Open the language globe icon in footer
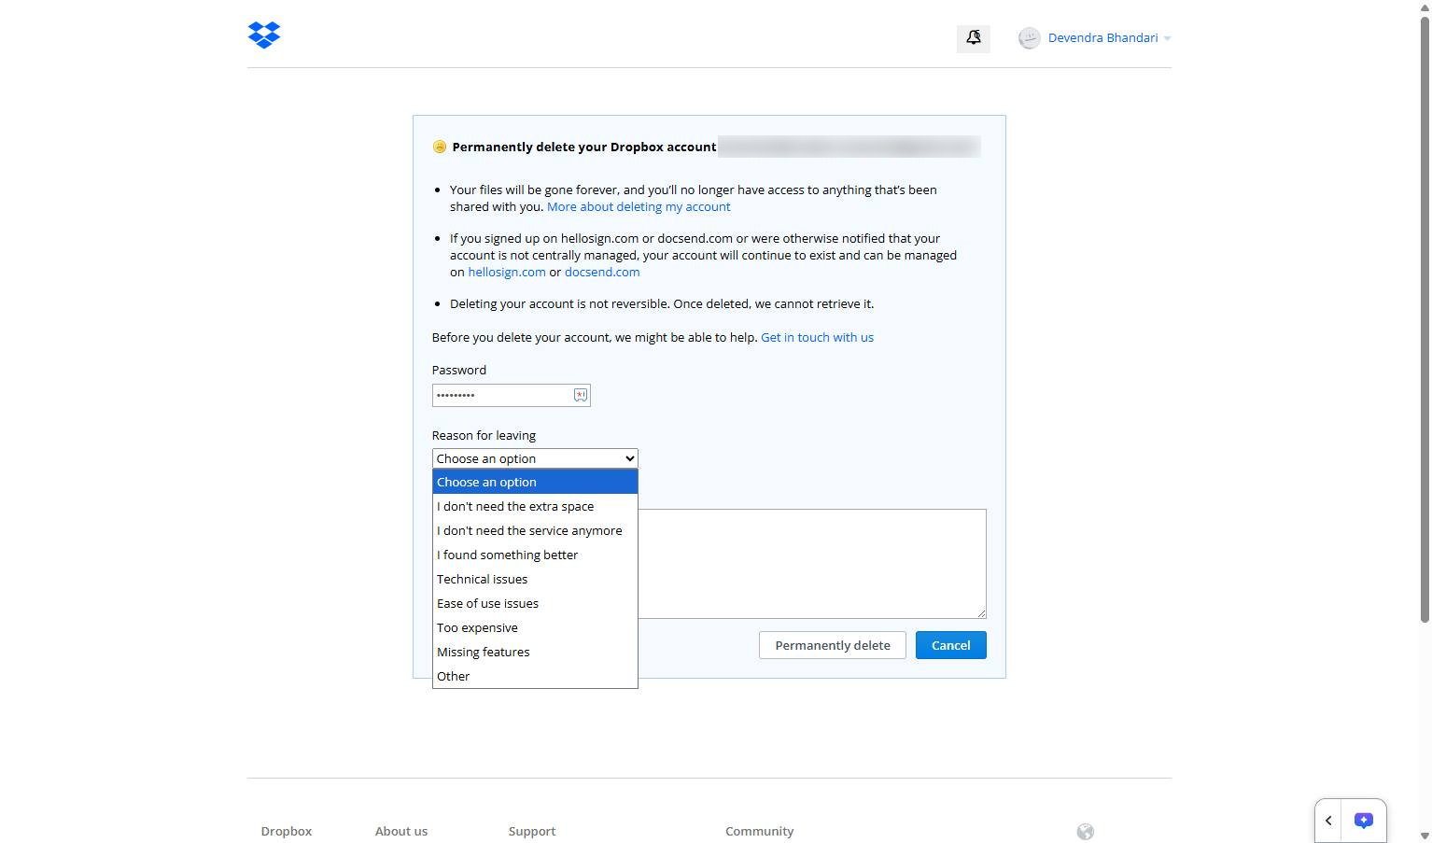The height and width of the screenshot is (843, 1432). point(1085,832)
